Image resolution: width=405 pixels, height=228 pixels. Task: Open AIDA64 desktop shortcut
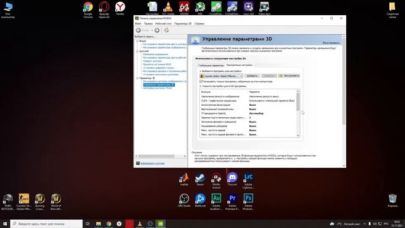coord(184,8)
